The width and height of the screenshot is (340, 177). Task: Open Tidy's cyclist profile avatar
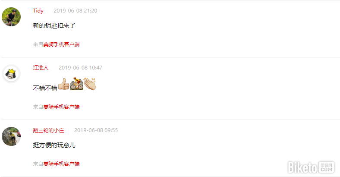pyautogui.click(x=11, y=17)
